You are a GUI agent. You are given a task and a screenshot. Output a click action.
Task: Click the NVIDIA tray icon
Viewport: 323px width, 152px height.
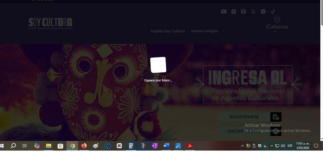pyautogui.click(x=271, y=146)
